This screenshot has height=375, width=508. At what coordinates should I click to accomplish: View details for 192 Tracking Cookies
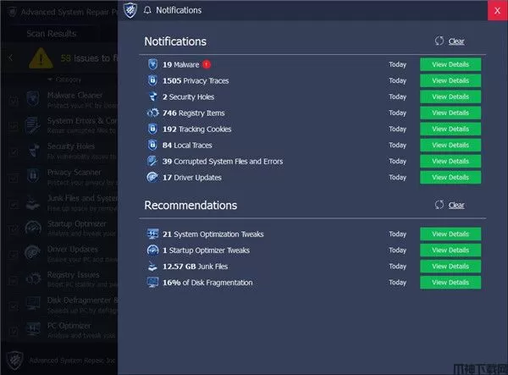[x=450, y=130]
